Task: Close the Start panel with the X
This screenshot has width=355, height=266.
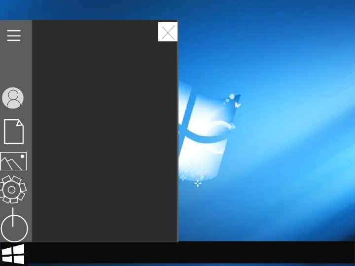Action: pos(168,33)
